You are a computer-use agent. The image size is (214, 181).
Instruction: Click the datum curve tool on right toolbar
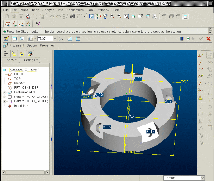point(201,70)
